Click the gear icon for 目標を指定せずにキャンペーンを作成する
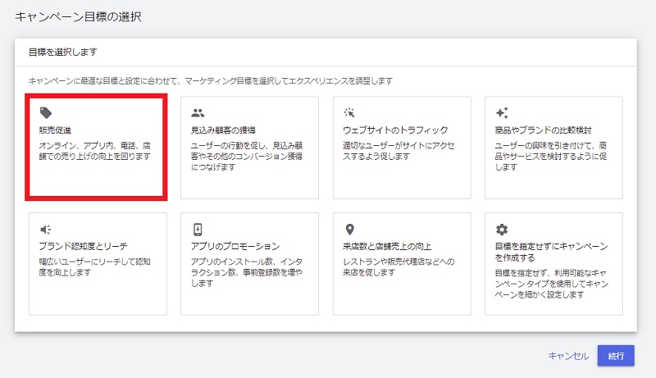656x378 pixels. click(502, 229)
